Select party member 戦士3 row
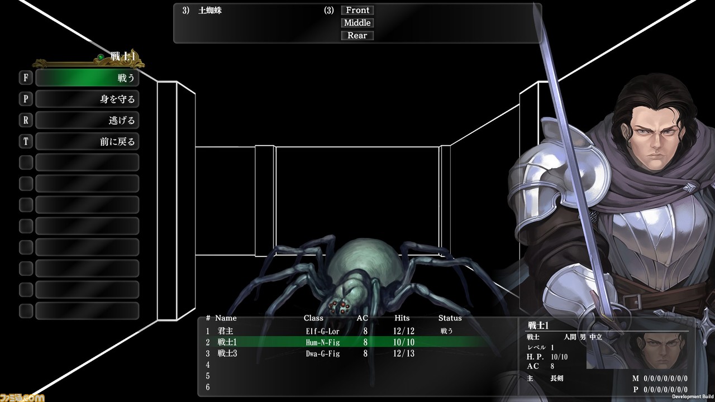The height and width of the screenshot is (402, 715). [346, 353]
